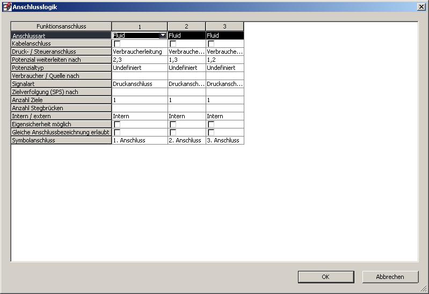Select the Funktionsanschluss header cell
This screenshot has width=429, height=294.
click(x=61, y=26)
